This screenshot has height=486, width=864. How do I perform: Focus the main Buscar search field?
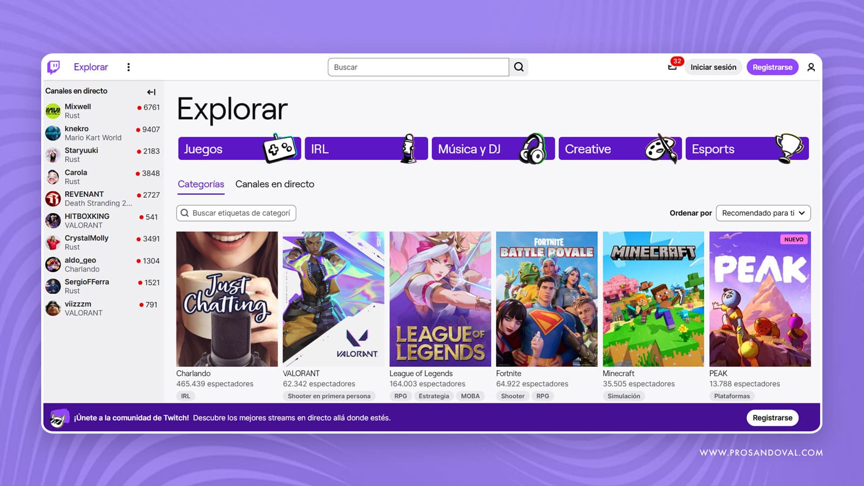pyautogui.click(x=418, y=67)
